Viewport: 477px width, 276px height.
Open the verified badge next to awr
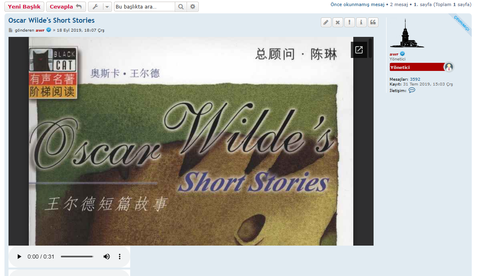(402, 53)
